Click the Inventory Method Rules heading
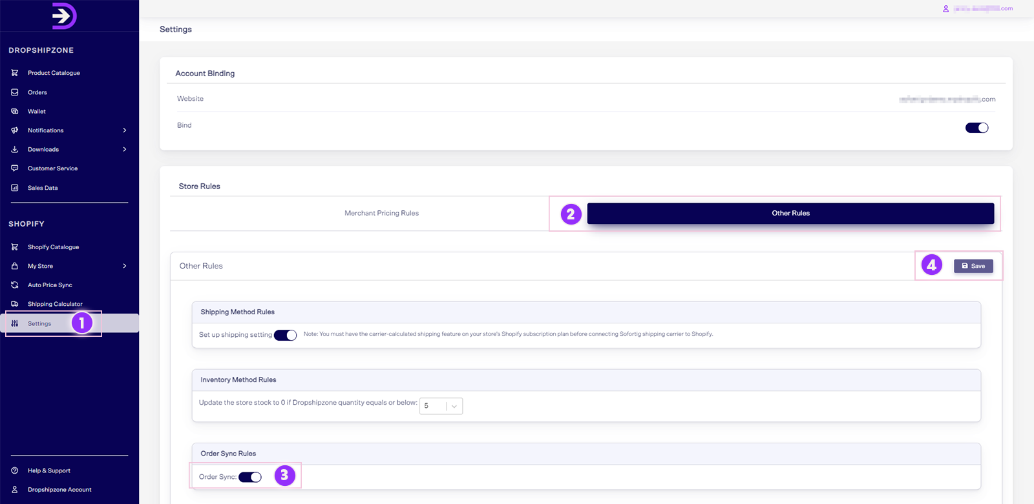The height and width of the screenshot is (504, 1034). tap(238, 379)
